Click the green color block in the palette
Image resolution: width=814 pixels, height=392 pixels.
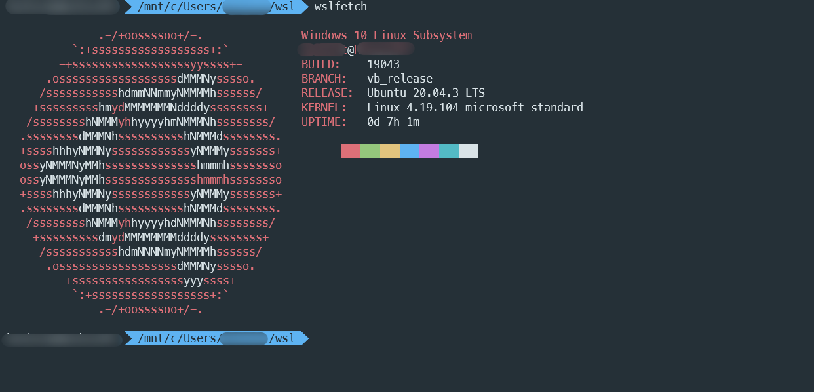point(370,151)
